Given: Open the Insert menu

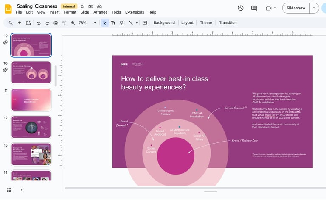Looking at the screenshot, I should 54,12.
